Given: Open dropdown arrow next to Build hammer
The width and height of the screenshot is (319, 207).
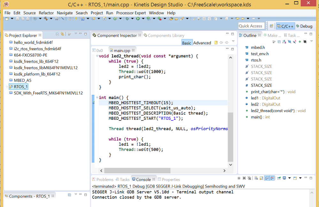Looking at the screenshot, I should pos(51,19).
